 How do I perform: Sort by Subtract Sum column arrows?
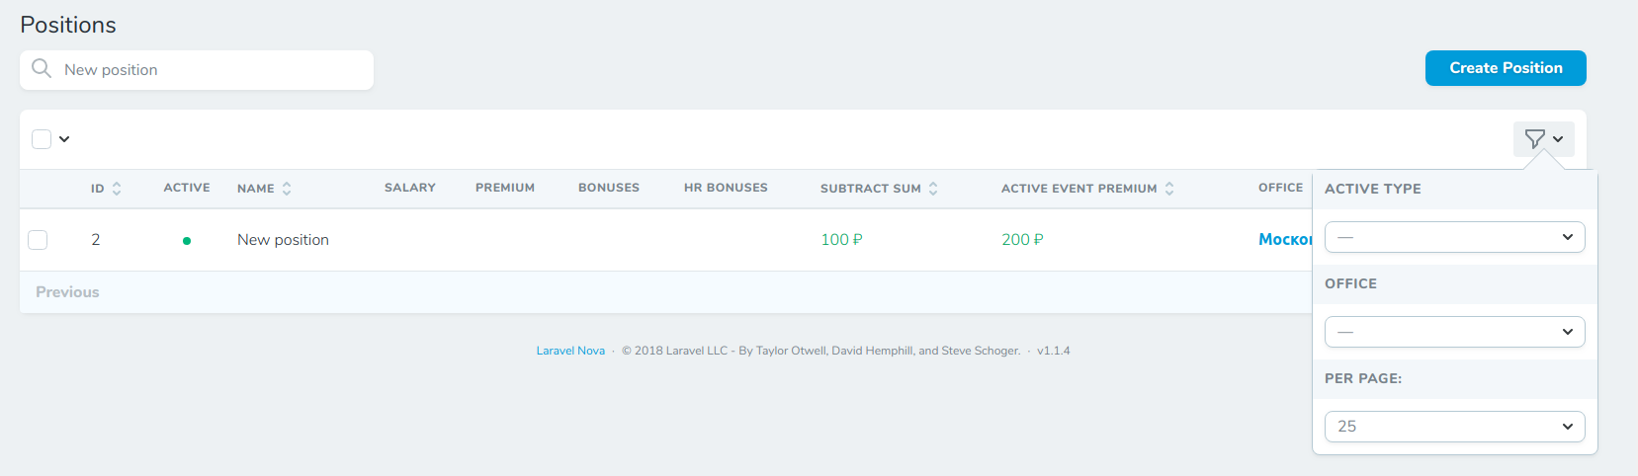click(x=933, y=189)
